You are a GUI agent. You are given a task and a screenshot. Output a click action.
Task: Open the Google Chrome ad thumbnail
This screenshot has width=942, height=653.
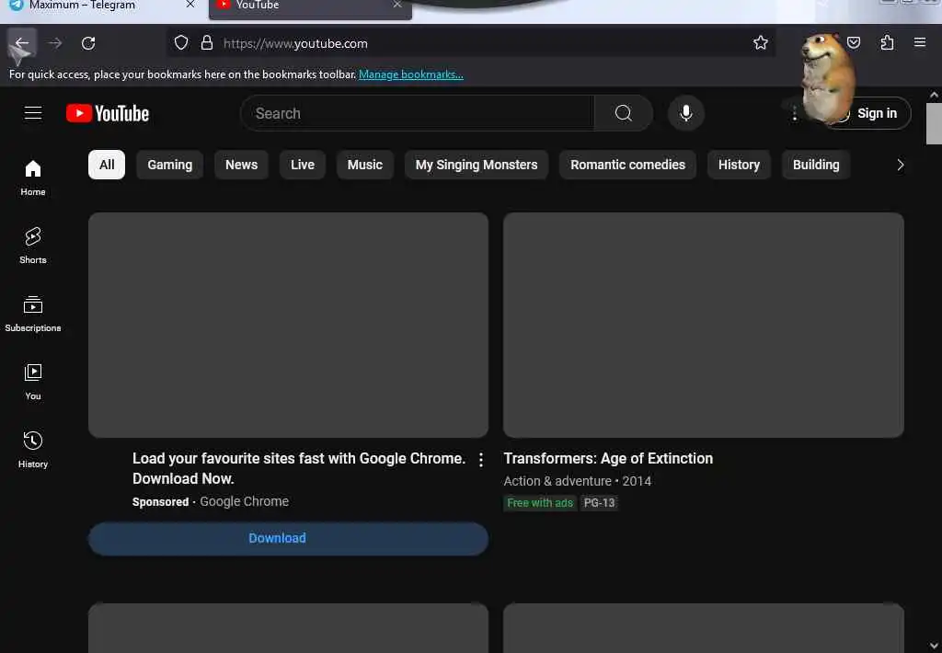click(x=288, y=325)
